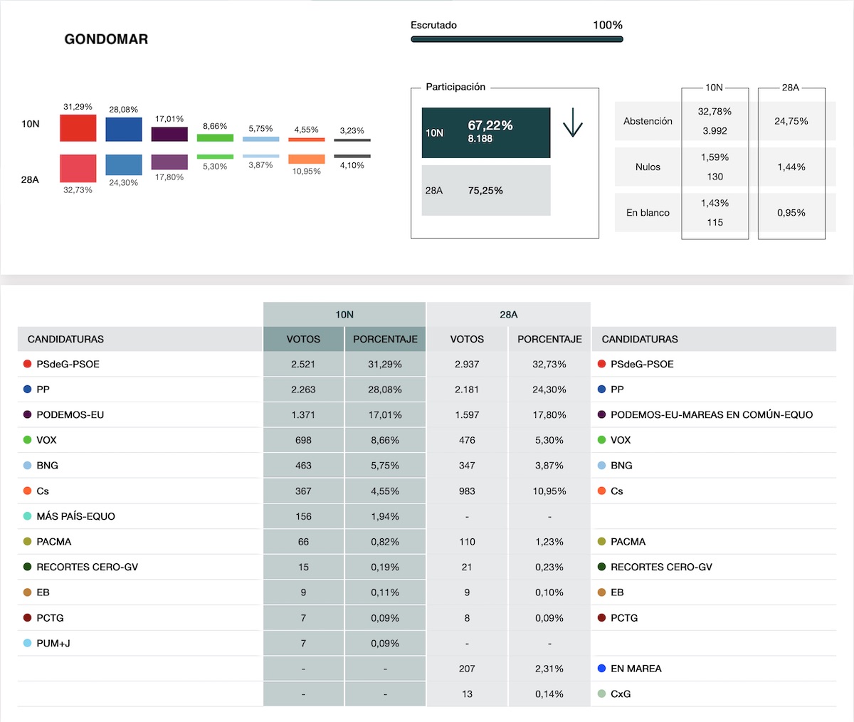Click the red 10N bar showing 31,29%

pyautogui.click(x=78, y=128)
